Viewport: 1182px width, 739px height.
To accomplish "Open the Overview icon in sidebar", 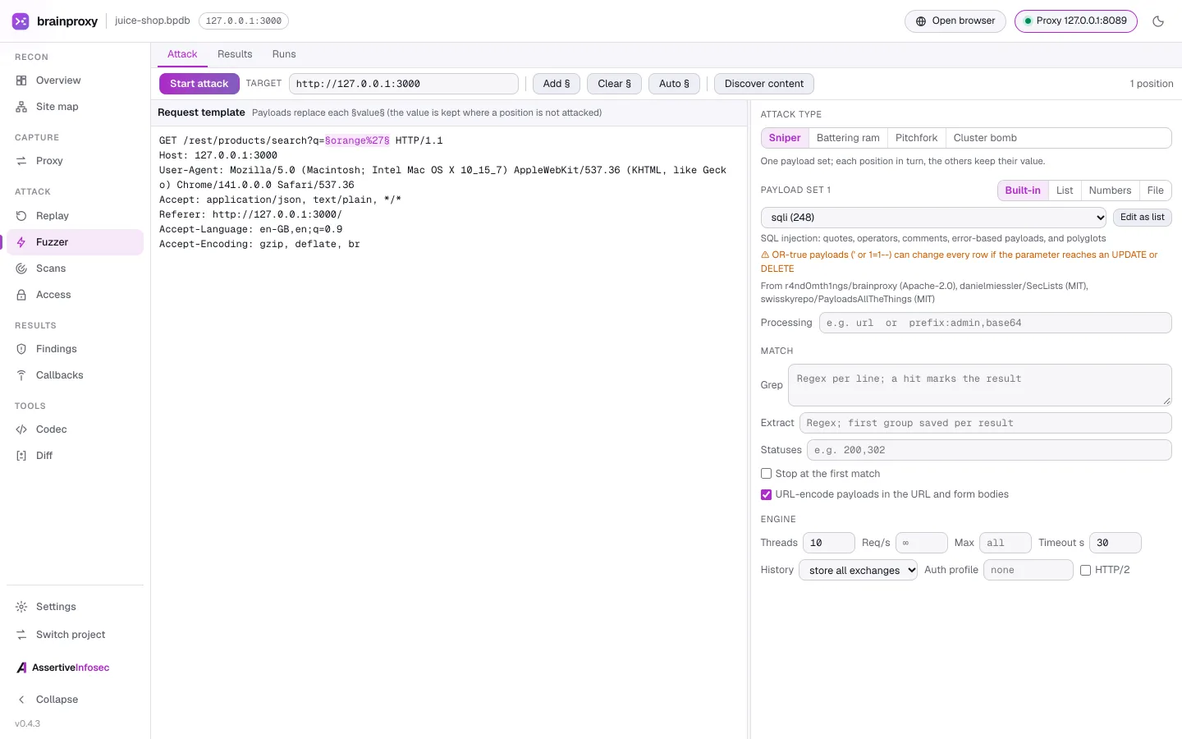I will point(21,80).
